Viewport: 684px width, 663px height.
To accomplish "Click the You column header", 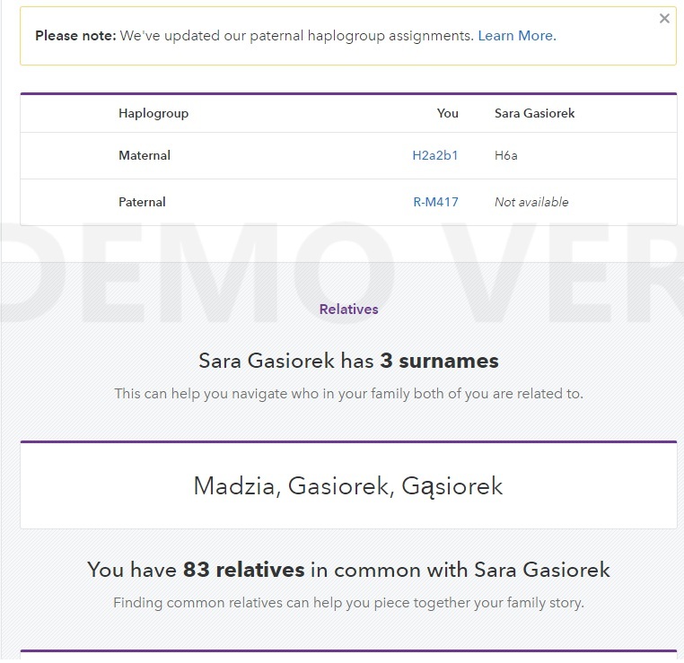I will point(448,113).
